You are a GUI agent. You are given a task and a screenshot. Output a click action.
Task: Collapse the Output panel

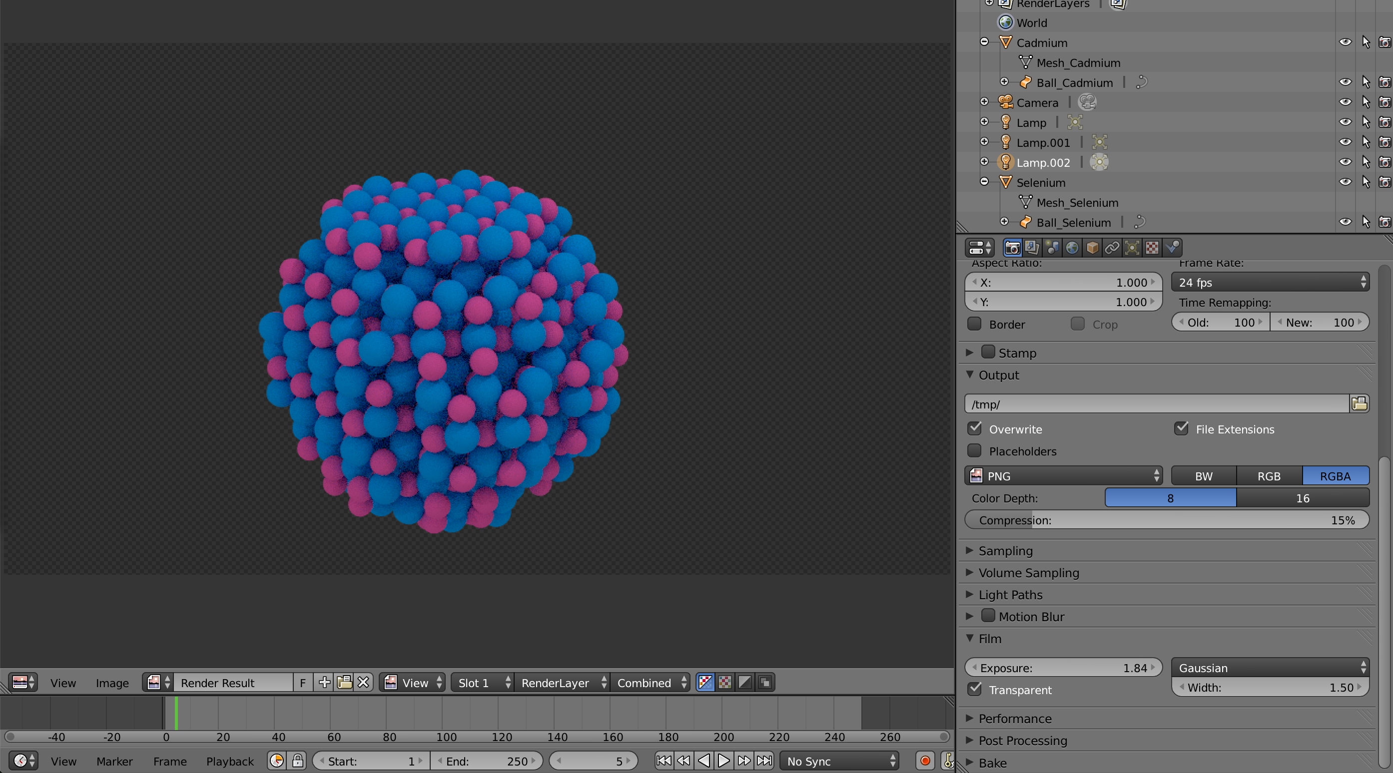click(970, 374)
